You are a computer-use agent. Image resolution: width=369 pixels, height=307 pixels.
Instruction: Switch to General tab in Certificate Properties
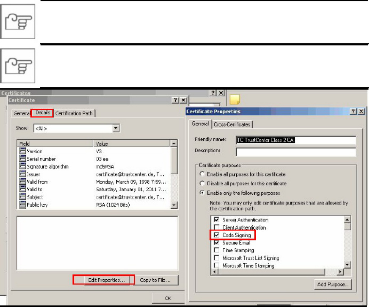(x=200, y=124)
